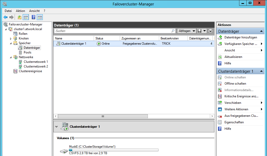Click the Eigenschaften properties icon

pyautogui.click(x=220, y=122)
